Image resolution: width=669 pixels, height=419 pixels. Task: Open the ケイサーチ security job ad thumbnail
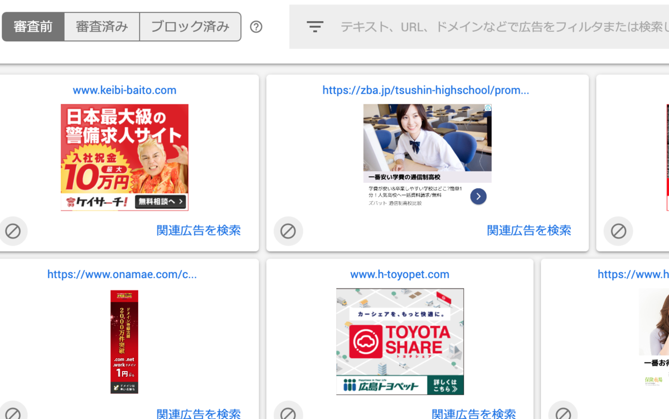(124, 158)
